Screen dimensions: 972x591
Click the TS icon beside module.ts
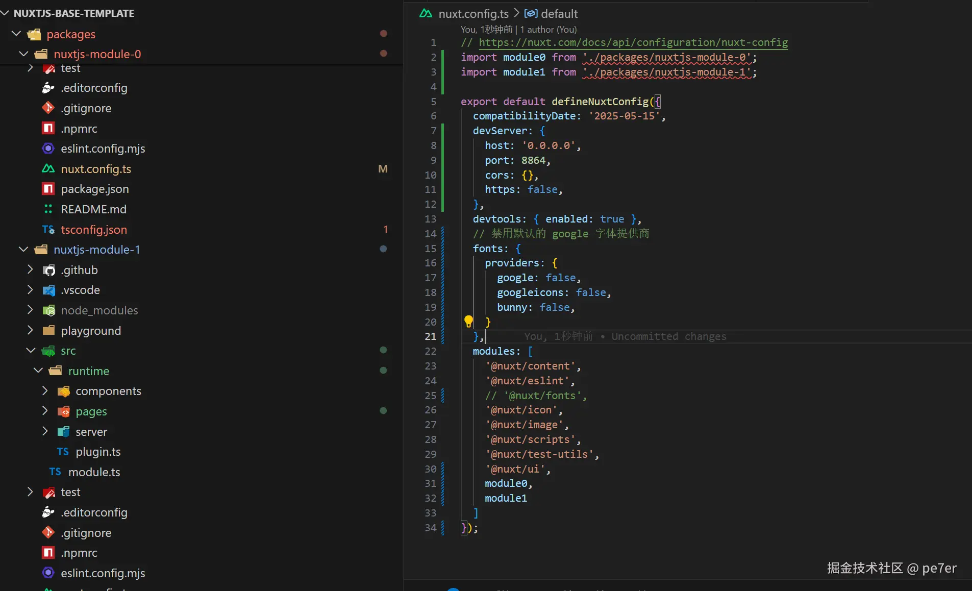[55, 472]
